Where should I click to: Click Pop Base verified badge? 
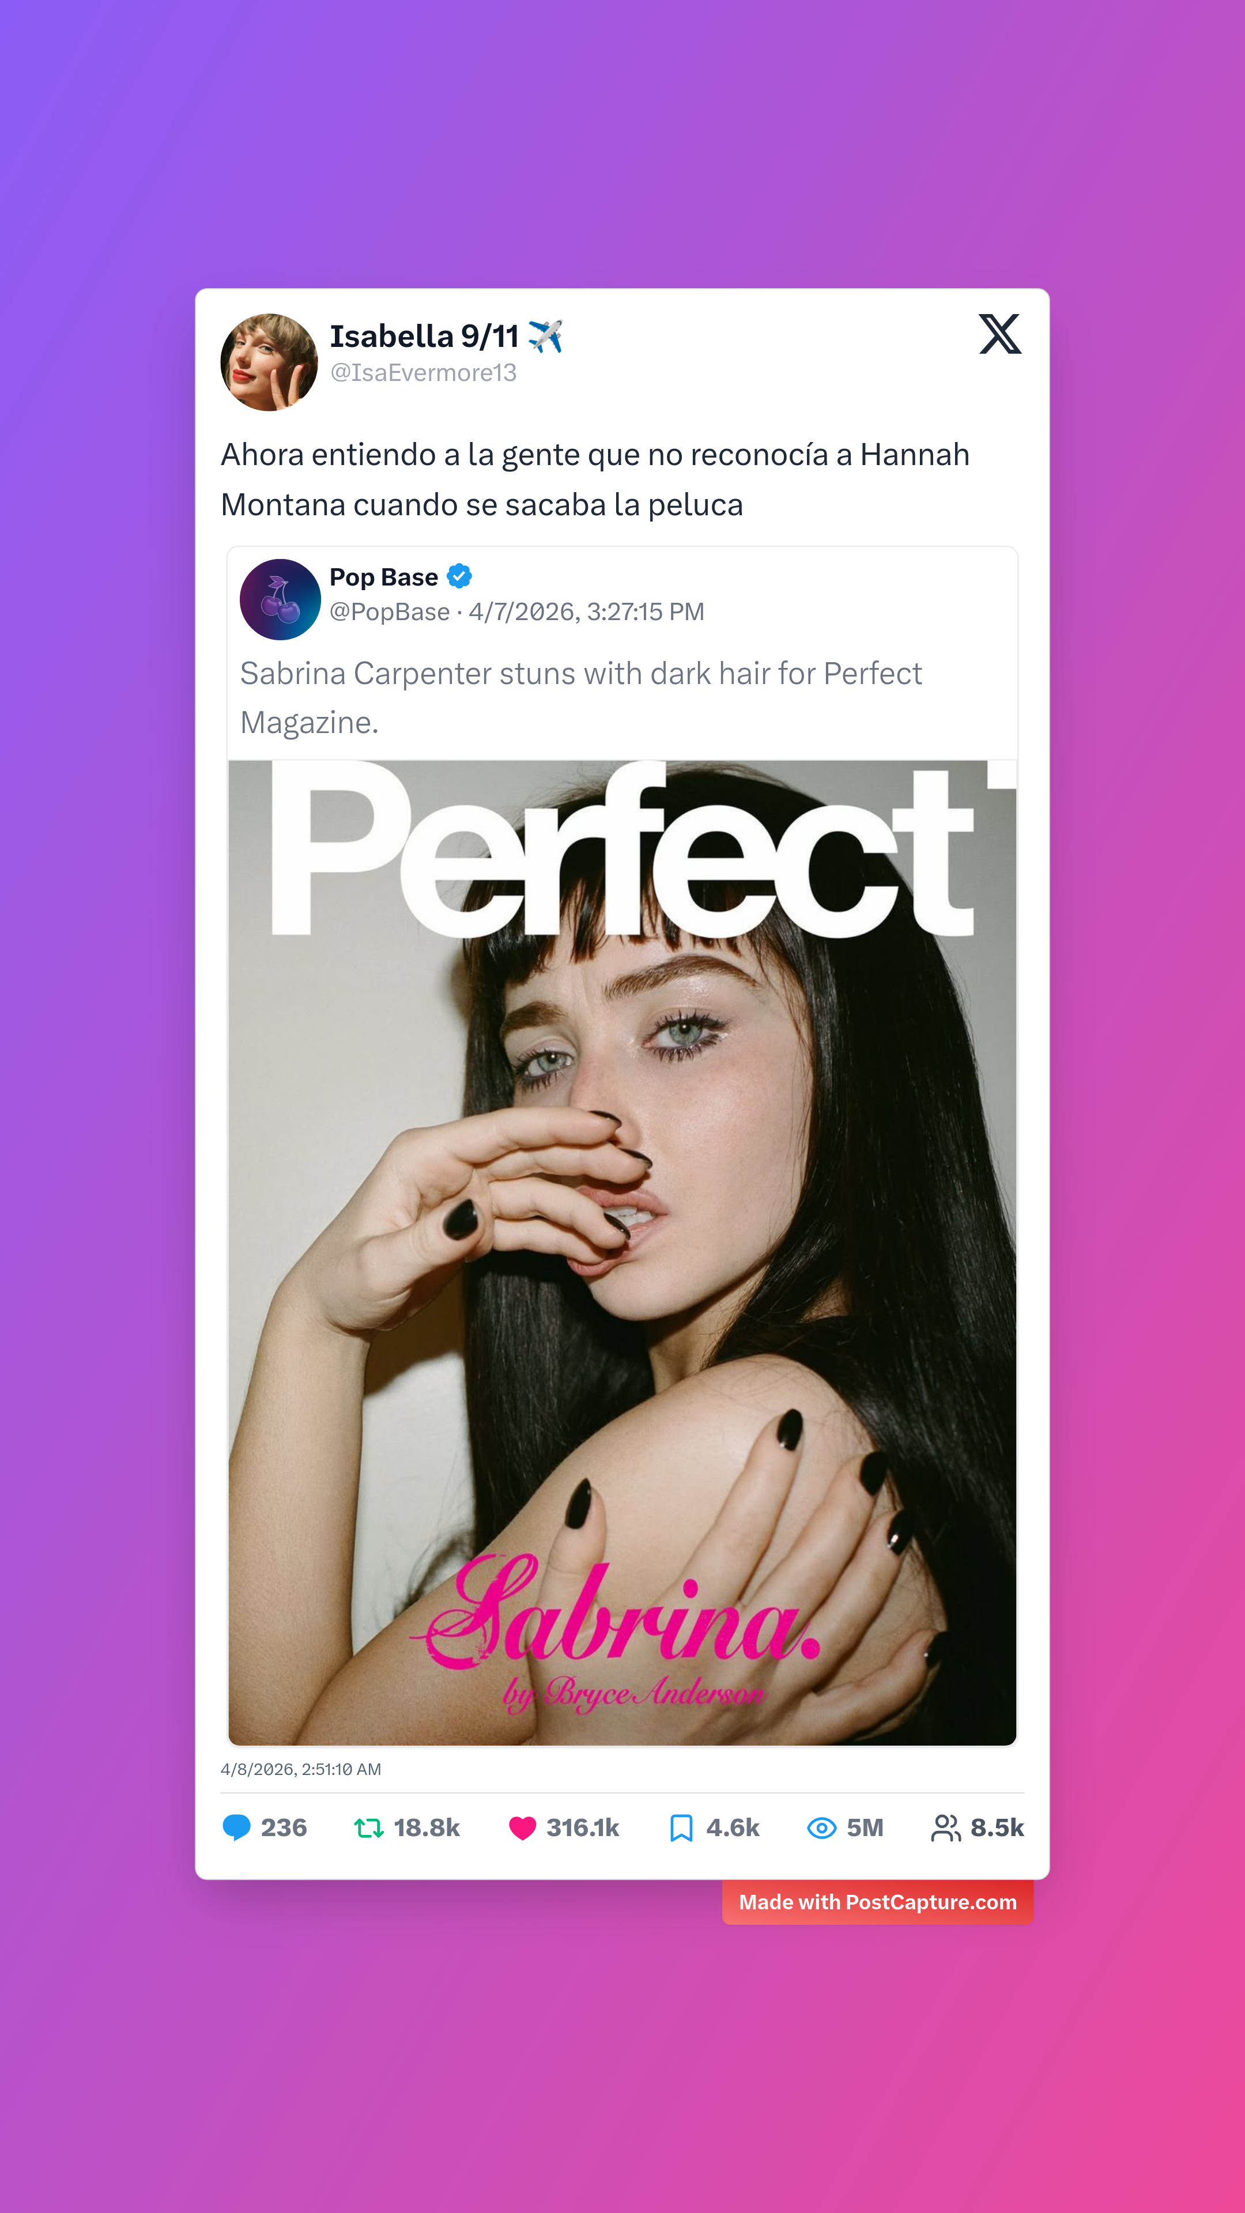[x=460, y=576]
